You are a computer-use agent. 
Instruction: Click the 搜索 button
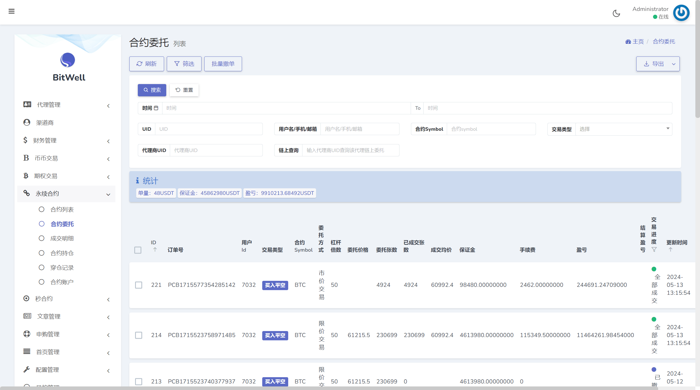click(x=152, y=90)
